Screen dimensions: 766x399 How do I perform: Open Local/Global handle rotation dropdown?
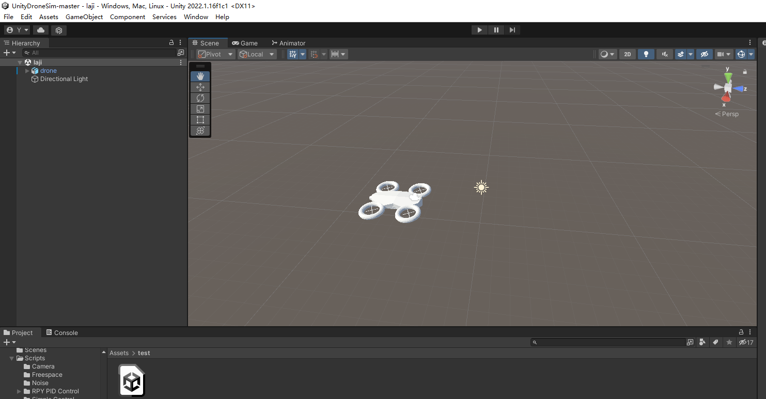[257, 54]
